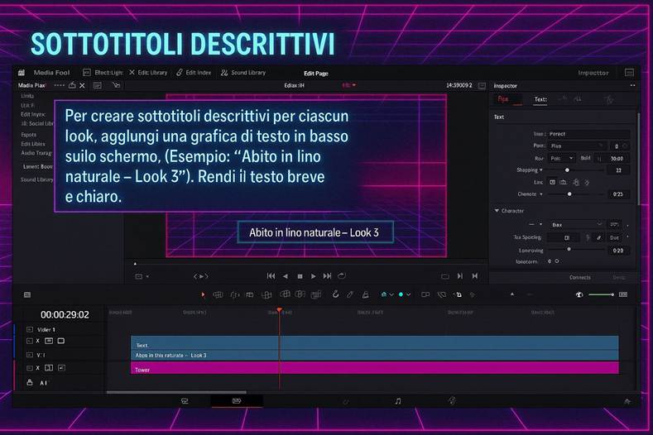Choose the red Selection arrow tool
Screen dimensions: 653x435
click(203, 294)
